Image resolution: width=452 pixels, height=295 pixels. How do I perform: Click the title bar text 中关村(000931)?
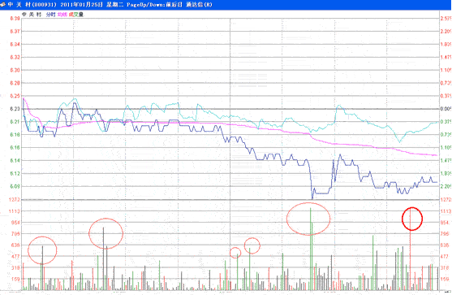pyautogui.click(x=32, y=5)
